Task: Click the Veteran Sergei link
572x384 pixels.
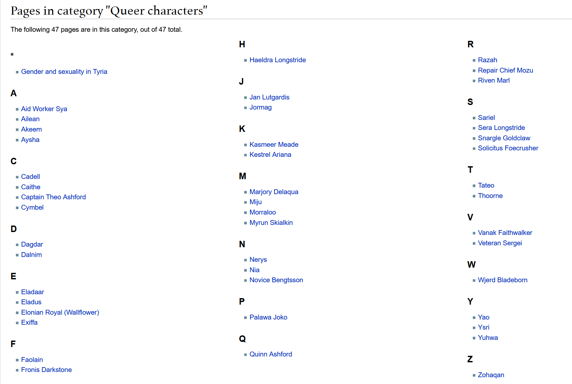Action: (x=500, y=243)
